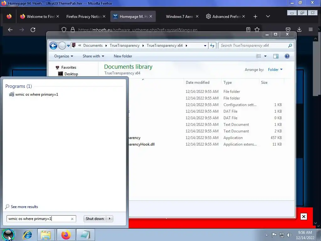Viewport: 321px width, 241px height.
Task: Refresh the Explorer address bar
Action: 212,46
